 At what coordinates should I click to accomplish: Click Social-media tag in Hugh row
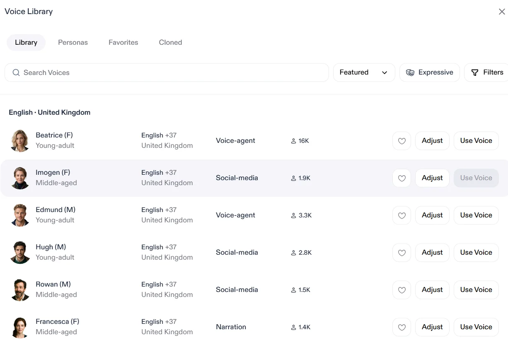(x=237, y=253)
